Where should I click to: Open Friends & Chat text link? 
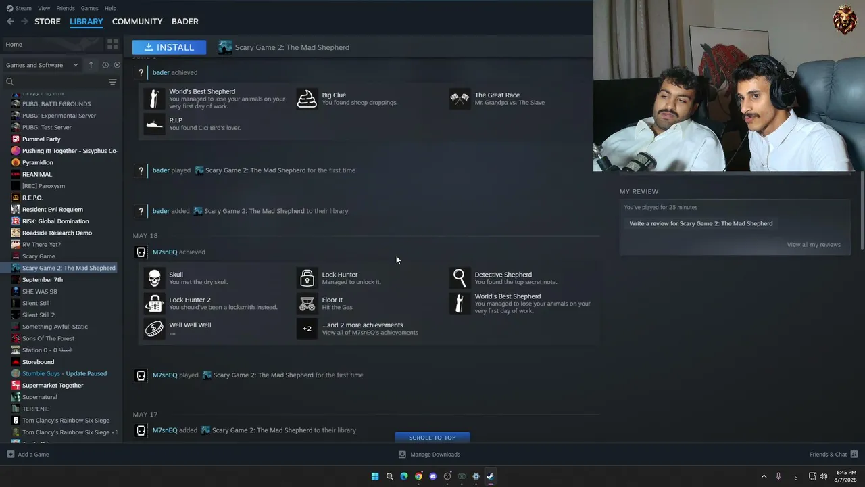(828, 455)
